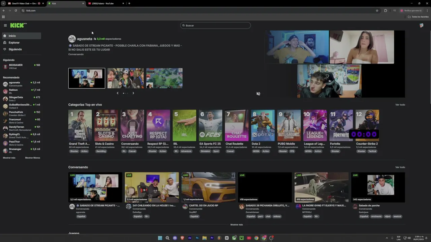Open BEOGAMER channel in followed list
The height and width of the screenshot is (242, 431).
22,67
